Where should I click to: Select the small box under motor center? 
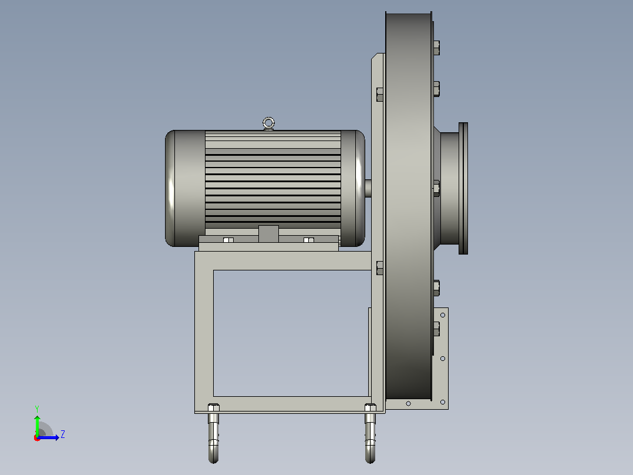[x=268, y=233]
